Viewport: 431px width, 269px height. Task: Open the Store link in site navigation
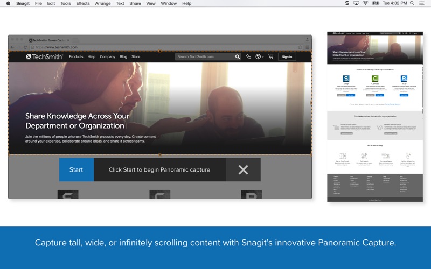136,56
